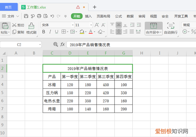The image size is (196, 137).
Task: Click the zoom magnifier beside fx
Action: click(55, 44)
